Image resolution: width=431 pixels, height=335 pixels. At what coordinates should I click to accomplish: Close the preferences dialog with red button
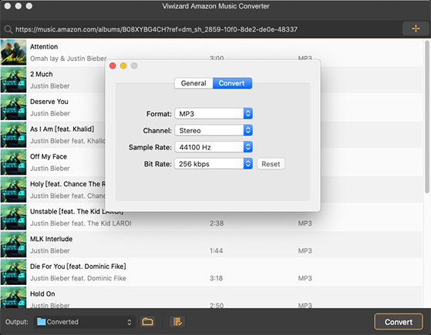pyautogui.click(x=113, y=66)
